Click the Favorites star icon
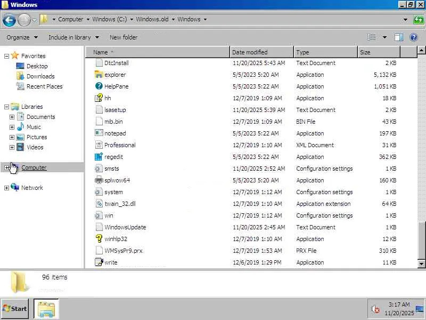This screenshot has width=426, height=320. pos(15,55)
